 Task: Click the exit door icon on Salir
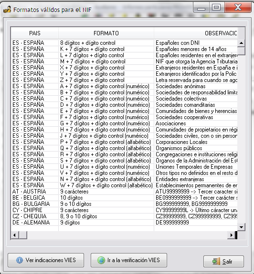point(216,262)
